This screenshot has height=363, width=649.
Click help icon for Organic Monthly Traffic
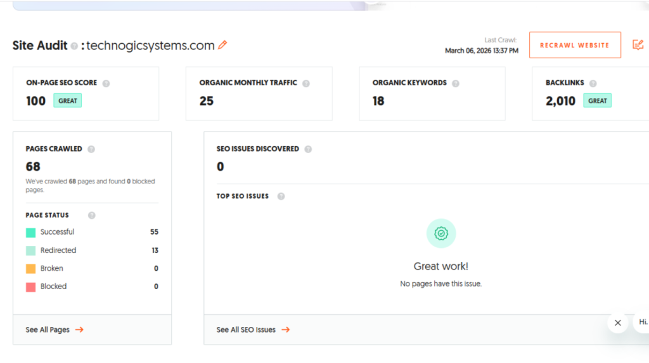306,83
